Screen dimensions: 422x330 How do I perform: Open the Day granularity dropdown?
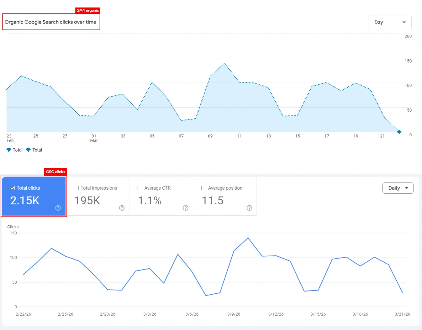coord(390,22)
